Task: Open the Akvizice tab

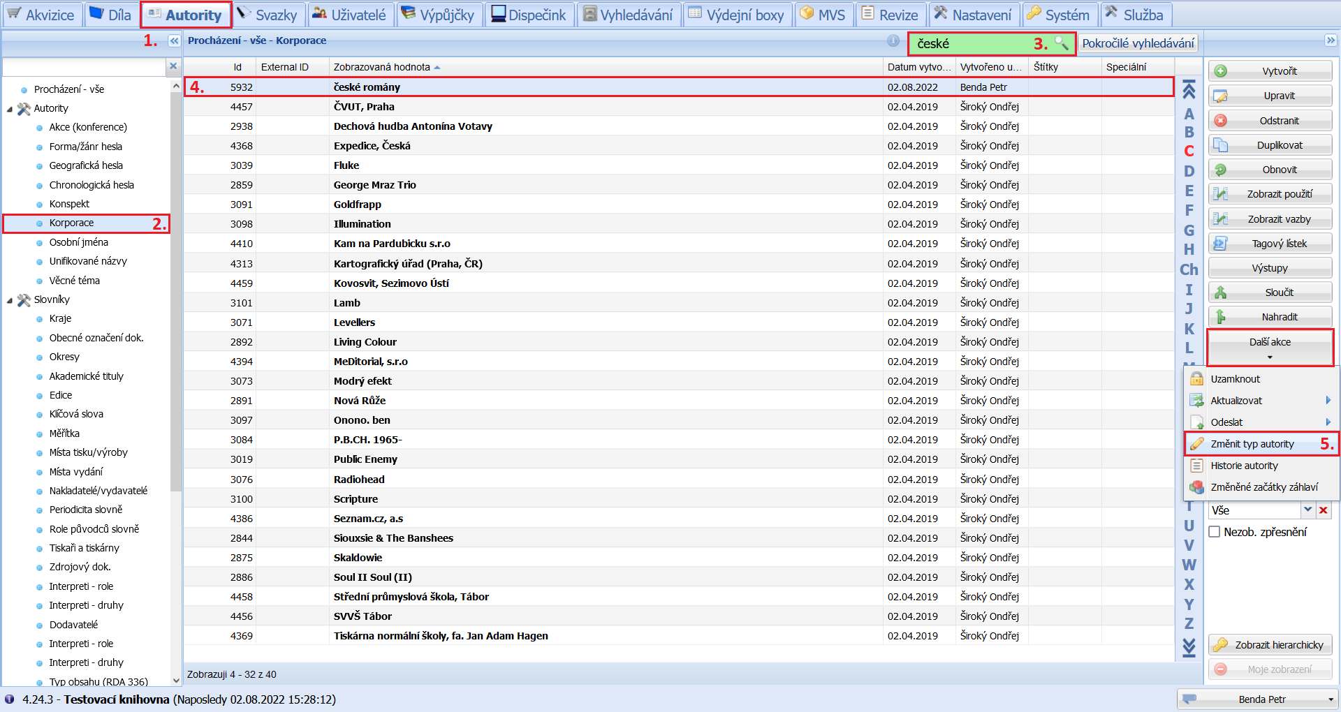Action: pos(42,15)
